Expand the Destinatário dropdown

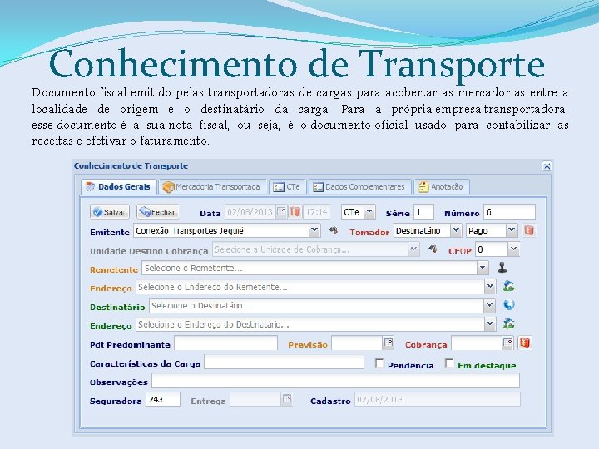pos(489,305)
